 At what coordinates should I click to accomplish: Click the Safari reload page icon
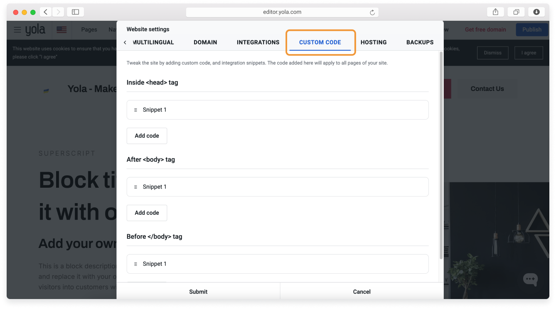pyautogui.click(x=372, y=12)
